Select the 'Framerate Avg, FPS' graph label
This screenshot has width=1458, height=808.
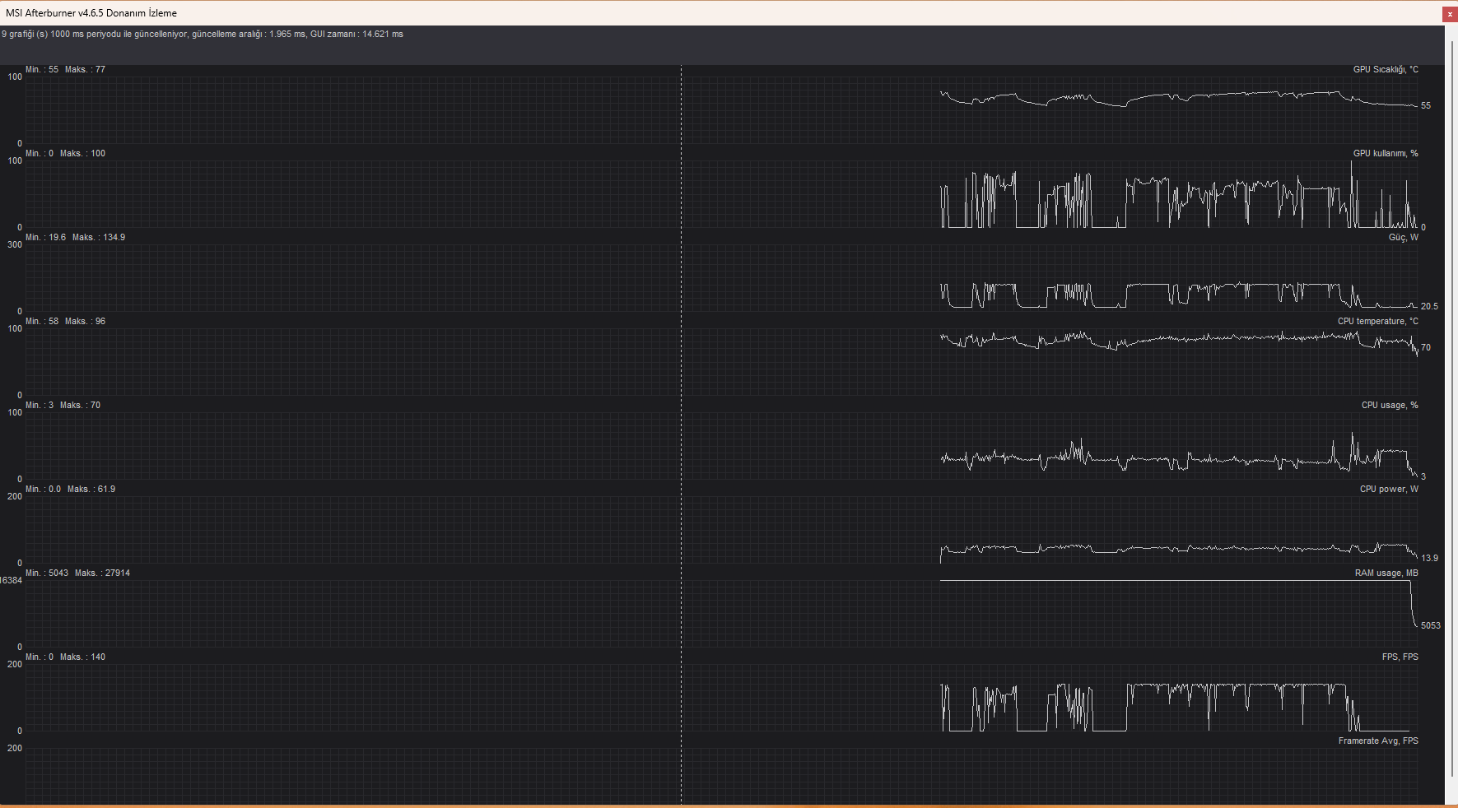tap(1378, 741)
